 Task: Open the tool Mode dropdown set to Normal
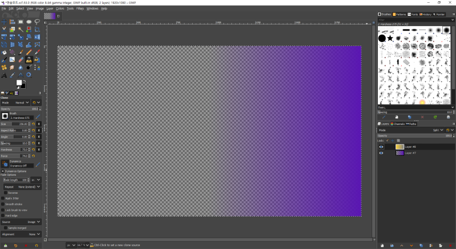15,102
